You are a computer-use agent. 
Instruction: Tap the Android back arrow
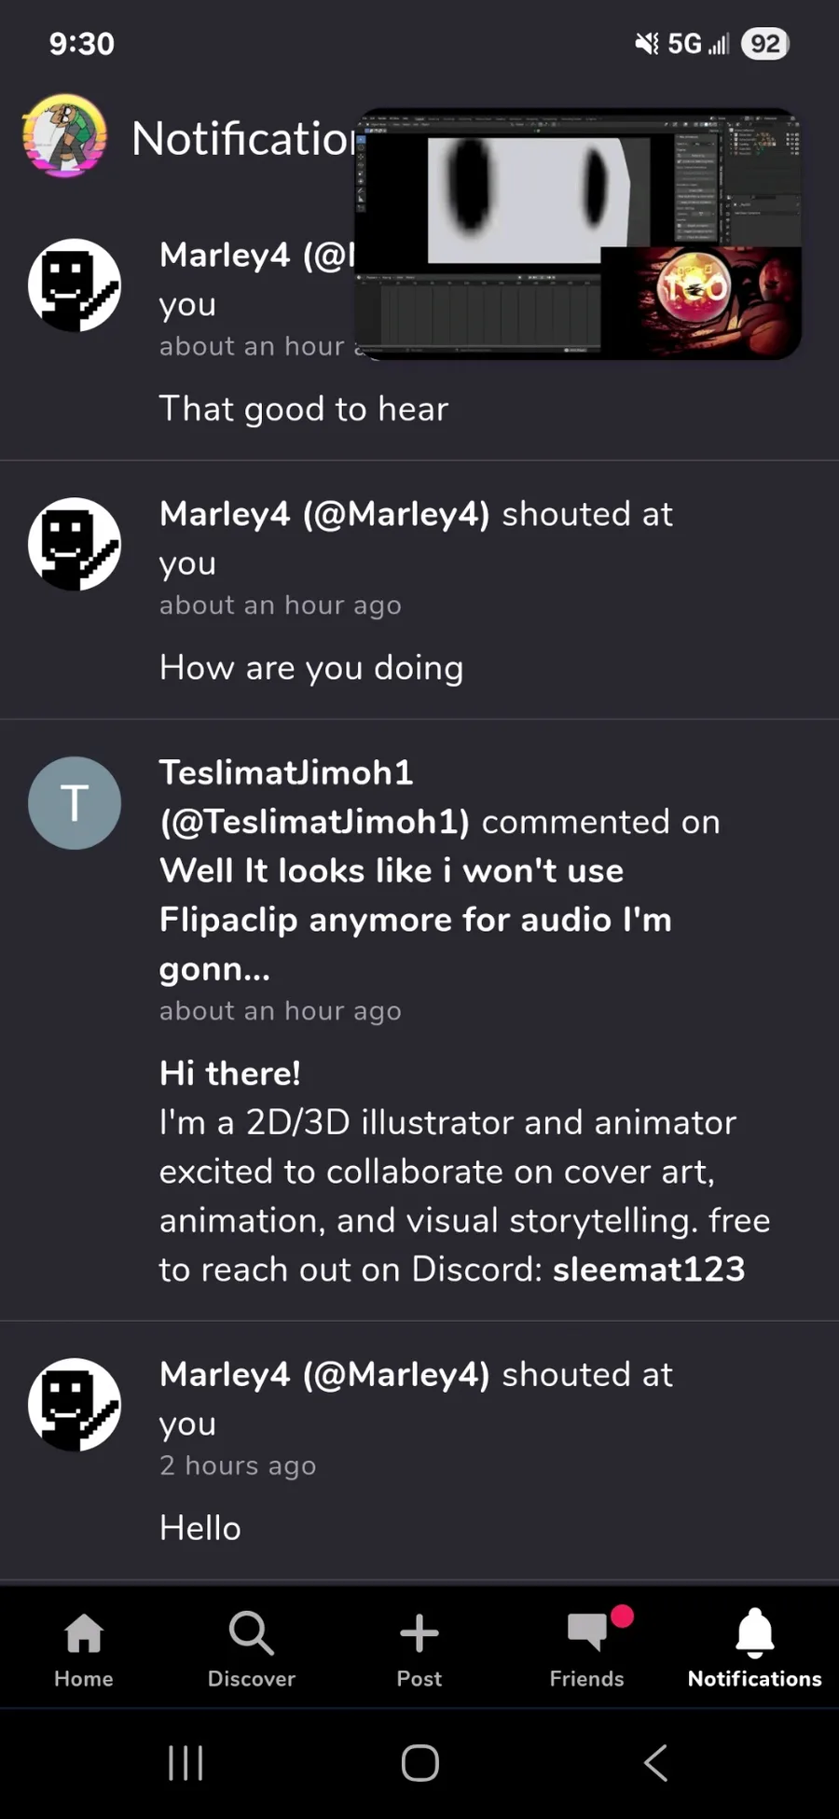tap(656, 1763)
